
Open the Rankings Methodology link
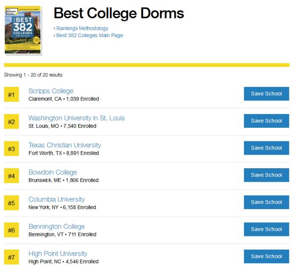(x=82, y=29)
